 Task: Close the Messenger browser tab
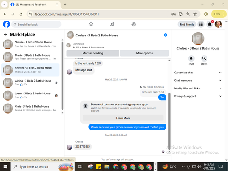[57, 5]
